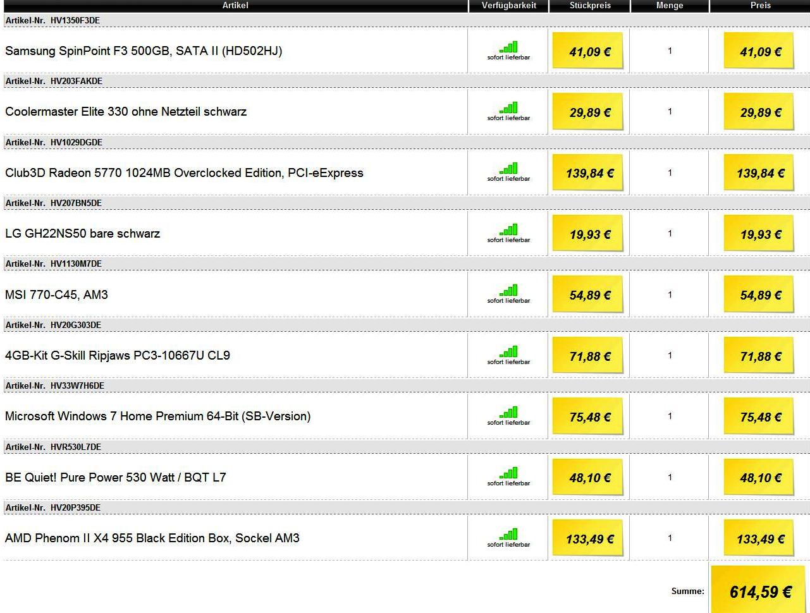
Task: Click quantity 1 in Samsung SpinPoint row
Action: [x=670, y=51]
